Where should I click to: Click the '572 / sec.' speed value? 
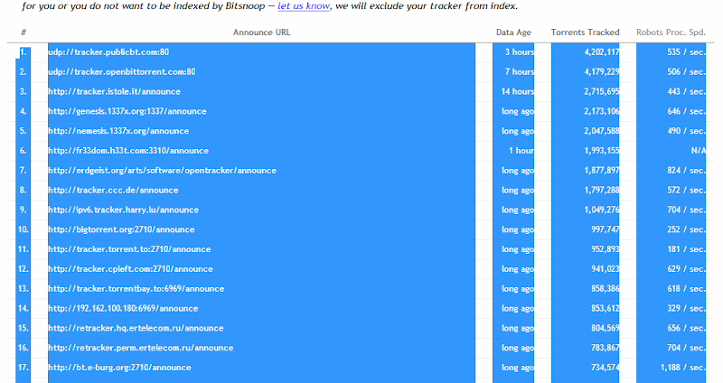click(686, 191)
